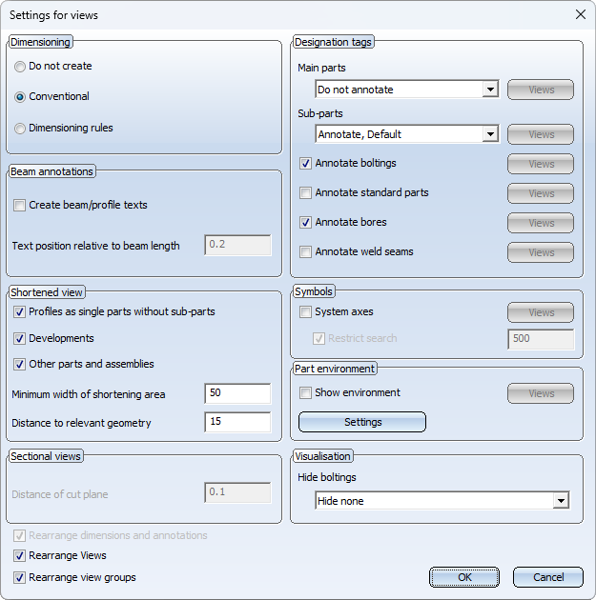The height and width of the screenshot is (600, 596).
Task: Expand the Sub-parts dropdown
Action: tap(407, 134)
